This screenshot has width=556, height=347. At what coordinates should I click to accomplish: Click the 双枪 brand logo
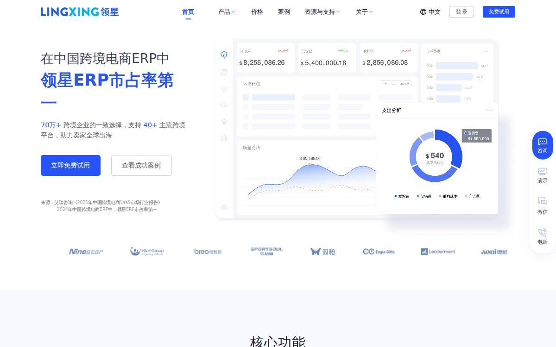coord(322,252)
